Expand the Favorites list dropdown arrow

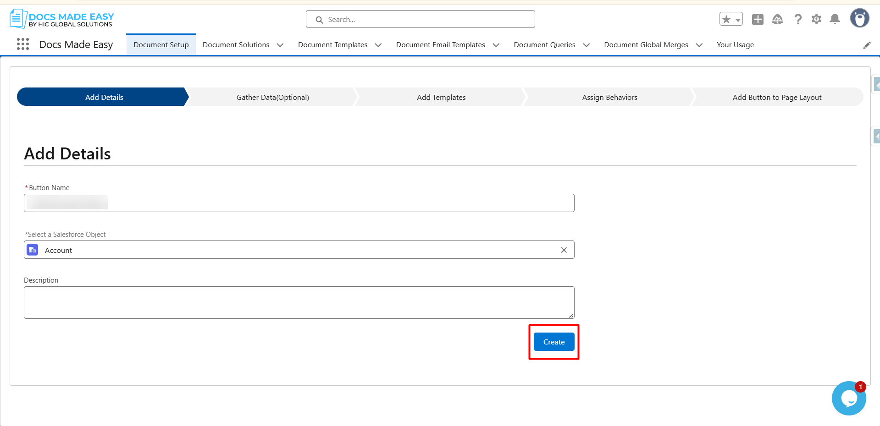click(738, 19)
